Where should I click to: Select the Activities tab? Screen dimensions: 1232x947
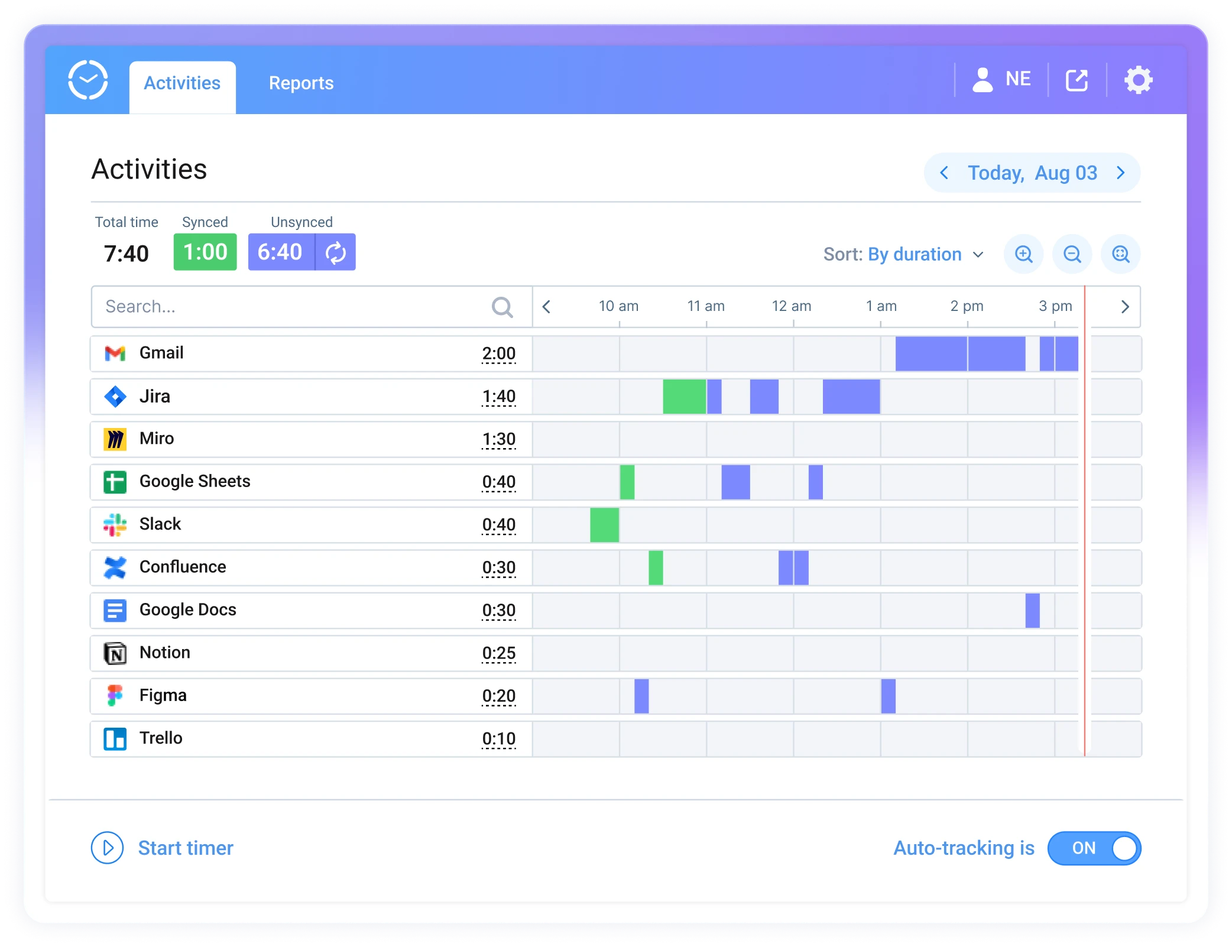click(182, 83)
